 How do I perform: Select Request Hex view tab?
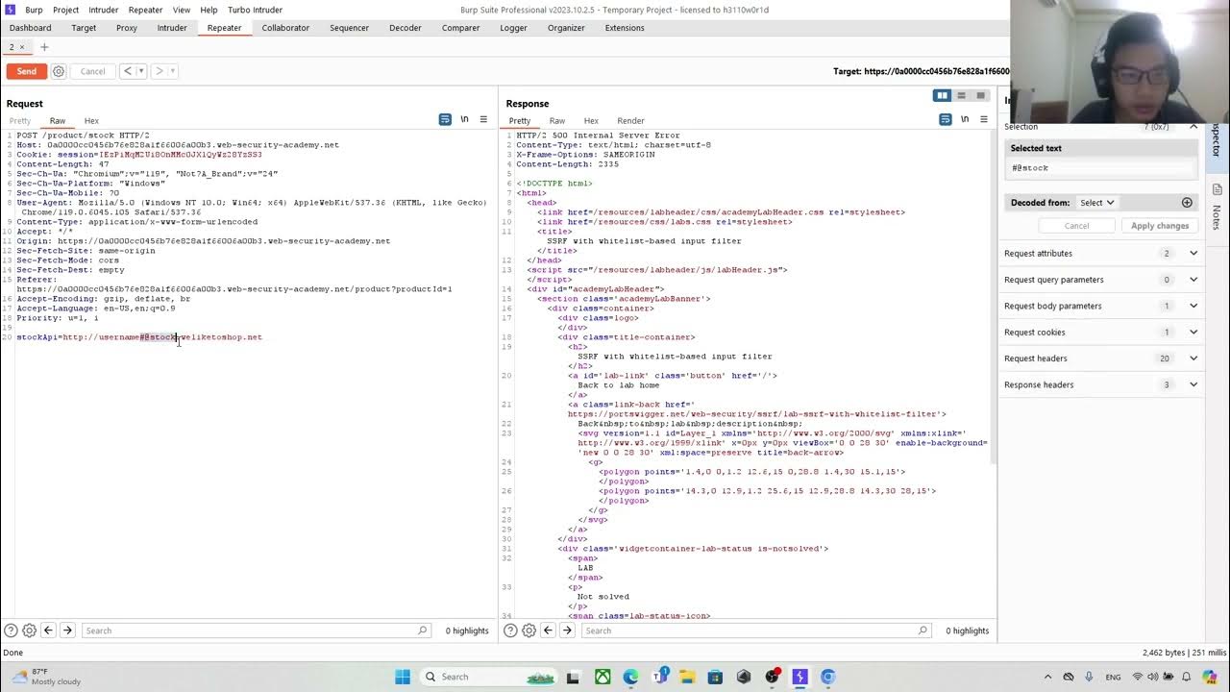point(91,121)
